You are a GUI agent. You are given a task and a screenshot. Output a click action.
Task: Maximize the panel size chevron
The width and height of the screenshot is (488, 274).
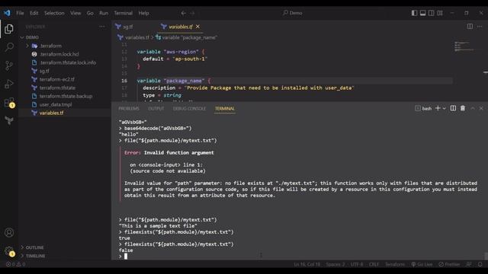coord(473,108)
